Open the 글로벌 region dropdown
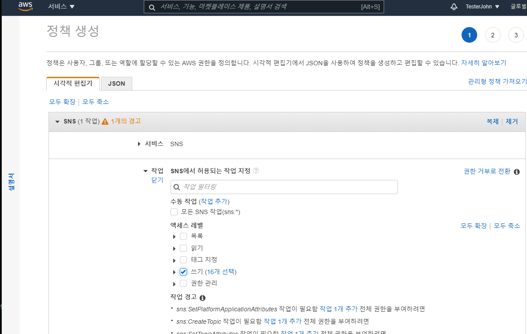This screenshot has width=527, height=334. tap(519, 6)
